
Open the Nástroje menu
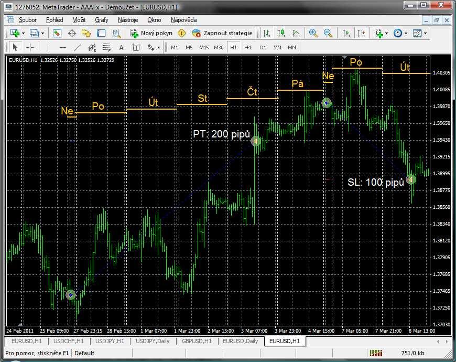128,20
